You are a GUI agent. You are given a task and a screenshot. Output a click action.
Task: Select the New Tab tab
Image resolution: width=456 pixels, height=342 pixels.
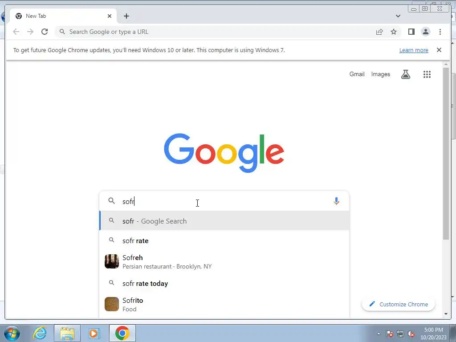63,16
